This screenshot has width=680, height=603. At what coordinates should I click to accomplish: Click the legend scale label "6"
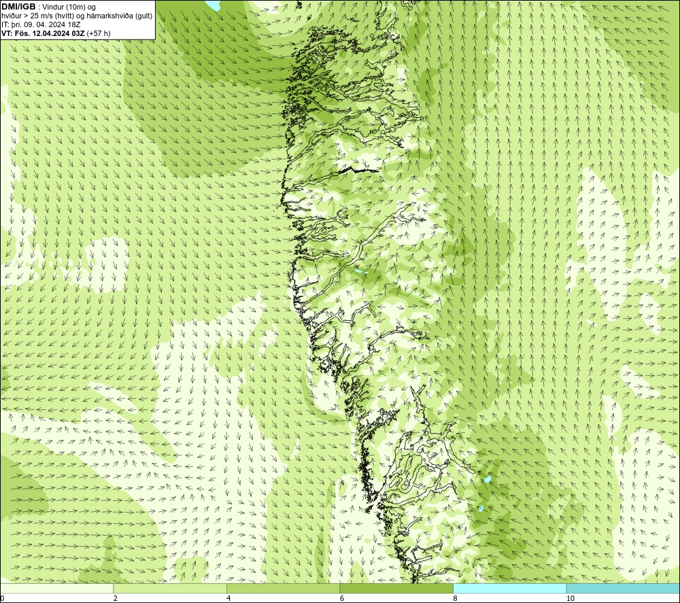pos(342,598)
